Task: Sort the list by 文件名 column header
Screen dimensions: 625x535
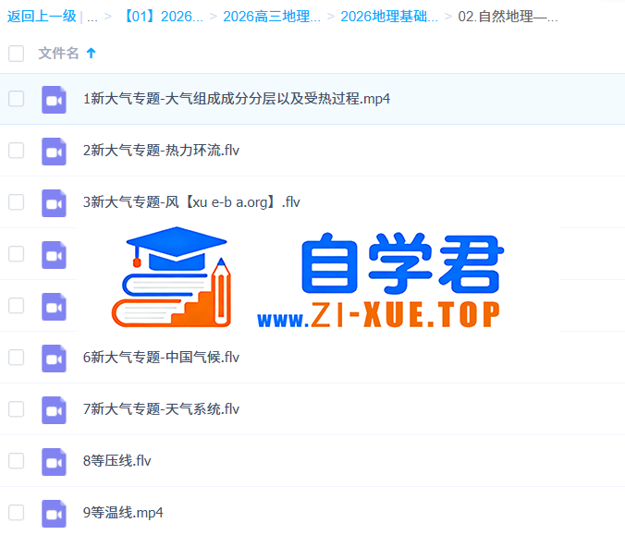Action: [58, 53]
